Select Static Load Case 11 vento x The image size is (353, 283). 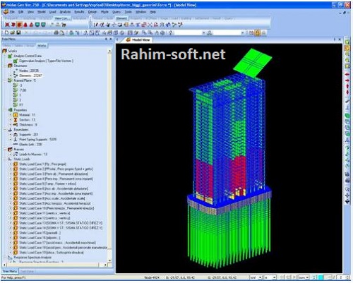(44, 213)
